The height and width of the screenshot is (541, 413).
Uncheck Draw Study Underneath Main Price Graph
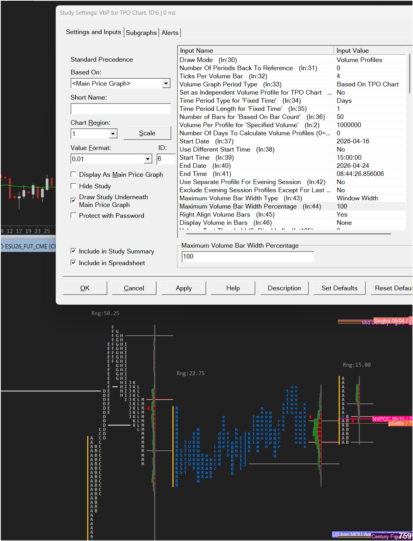73,200
